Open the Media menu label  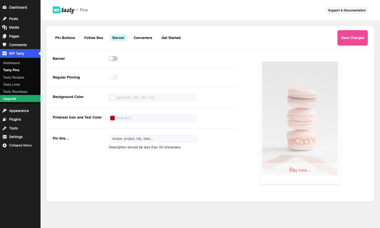coord(14,27)
